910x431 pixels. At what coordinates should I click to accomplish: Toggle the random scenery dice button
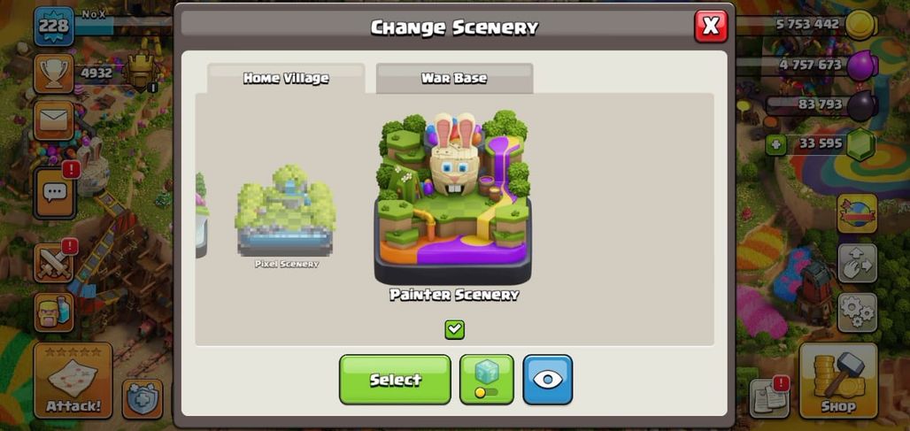point(486,380)
